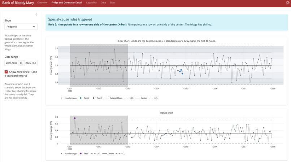Toggle Hourly range legend entry
Image resolution: width=291 pixels, height=162 pixels.
click(69, 153)
